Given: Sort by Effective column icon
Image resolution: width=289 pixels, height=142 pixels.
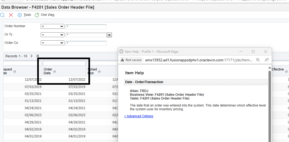Looking at the screenshot, I should 286,72.
